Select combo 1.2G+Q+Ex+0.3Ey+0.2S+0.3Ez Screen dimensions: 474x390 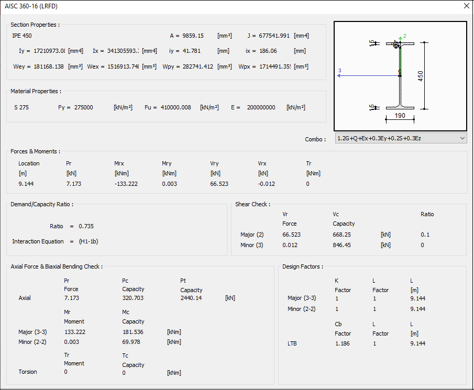[x=401, y=139]
